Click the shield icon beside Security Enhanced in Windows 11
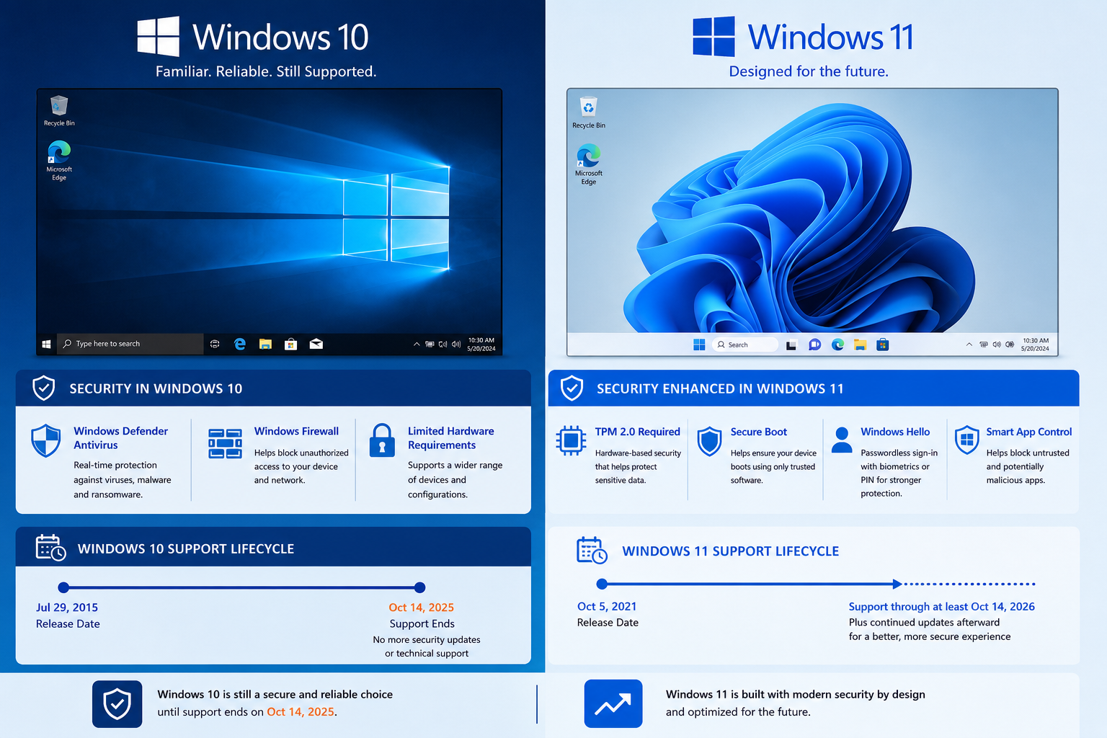 (x=572, y=388)
